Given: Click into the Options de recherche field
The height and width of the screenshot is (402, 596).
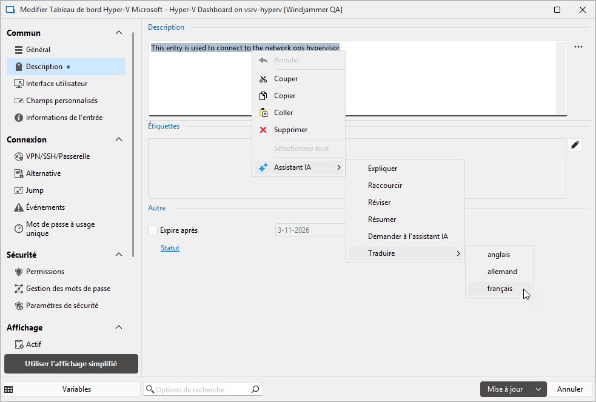Looking at the screenshot, I should tap(200, 389).
